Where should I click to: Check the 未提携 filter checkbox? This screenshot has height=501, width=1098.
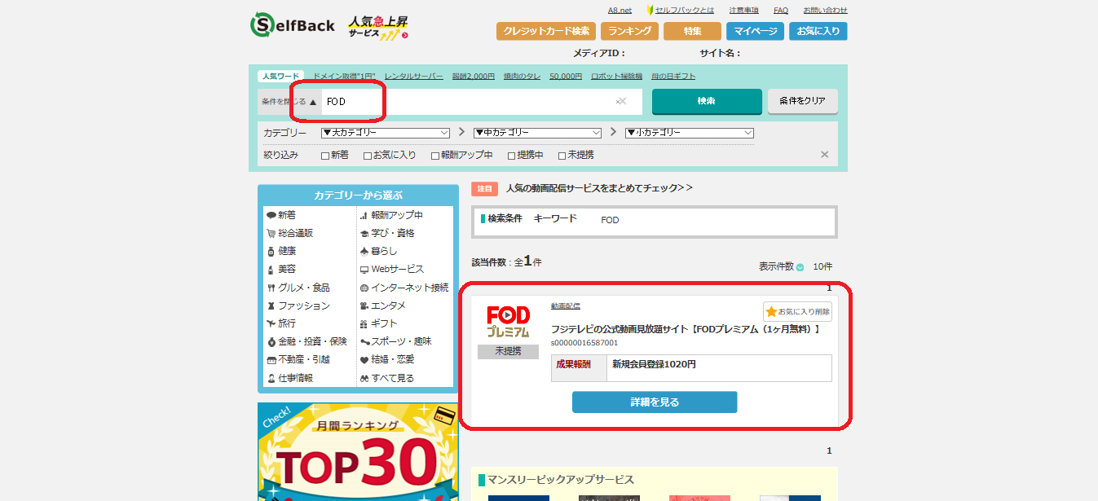click(x=562, y=156)
